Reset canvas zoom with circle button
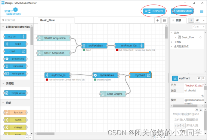The width and height of the screenshot is (207, 140). 161,137
